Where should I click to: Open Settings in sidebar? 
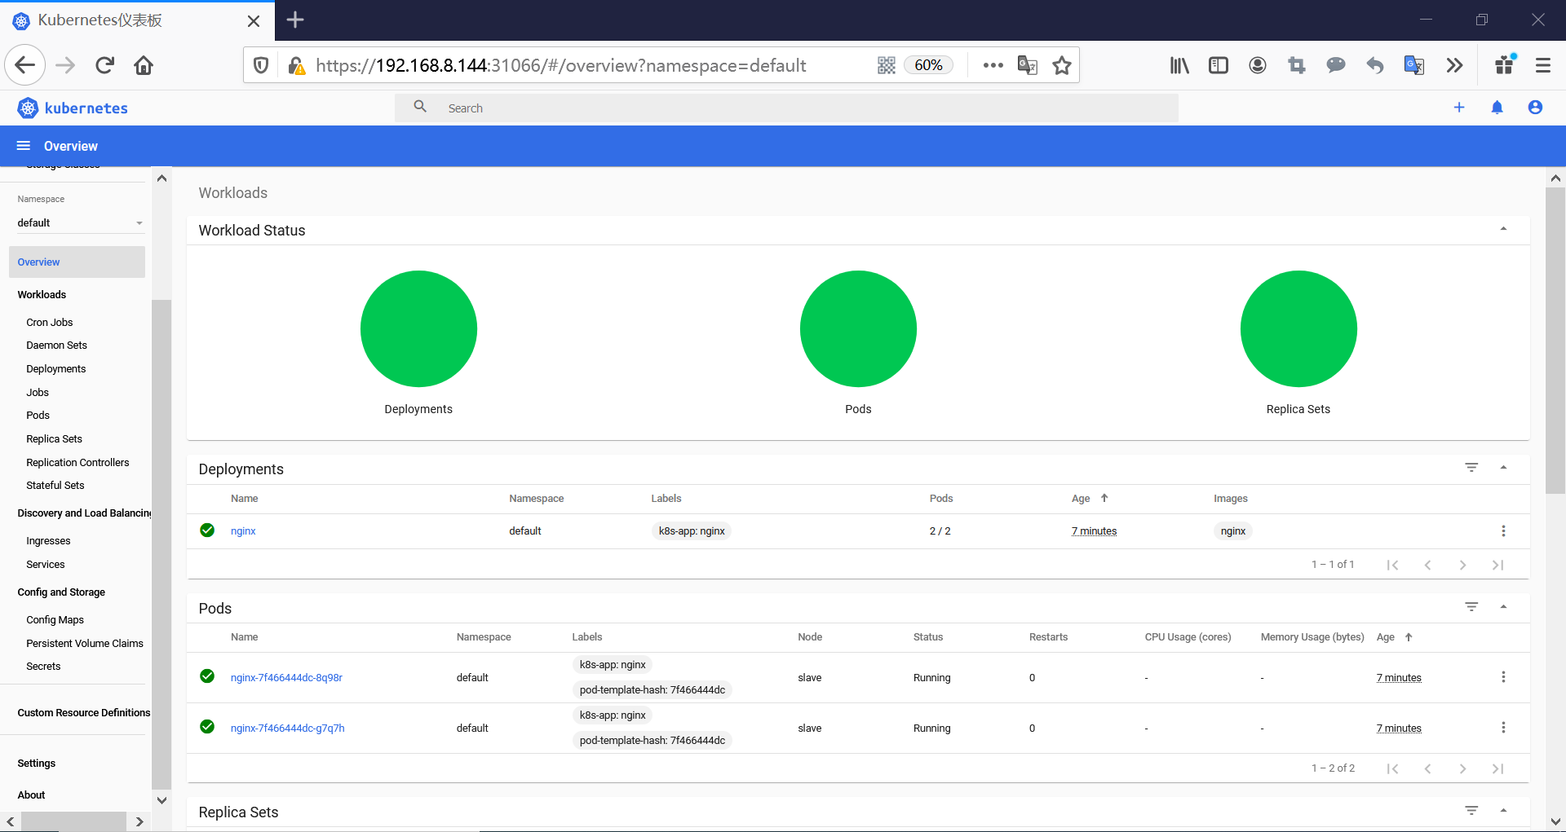click(x=37, y=764)
